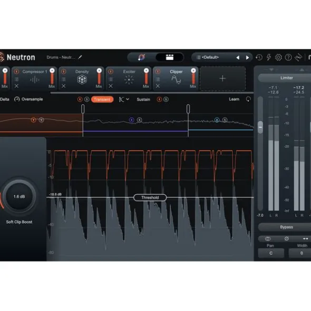Bypass the Transient stage
The height and width of the screenshot is (311, 311).
point(80,99)
